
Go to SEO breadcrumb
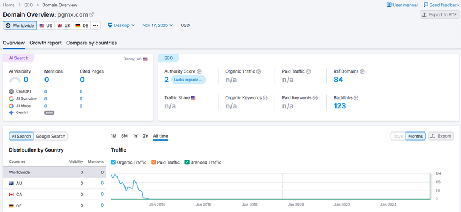[x=28, y=5]
